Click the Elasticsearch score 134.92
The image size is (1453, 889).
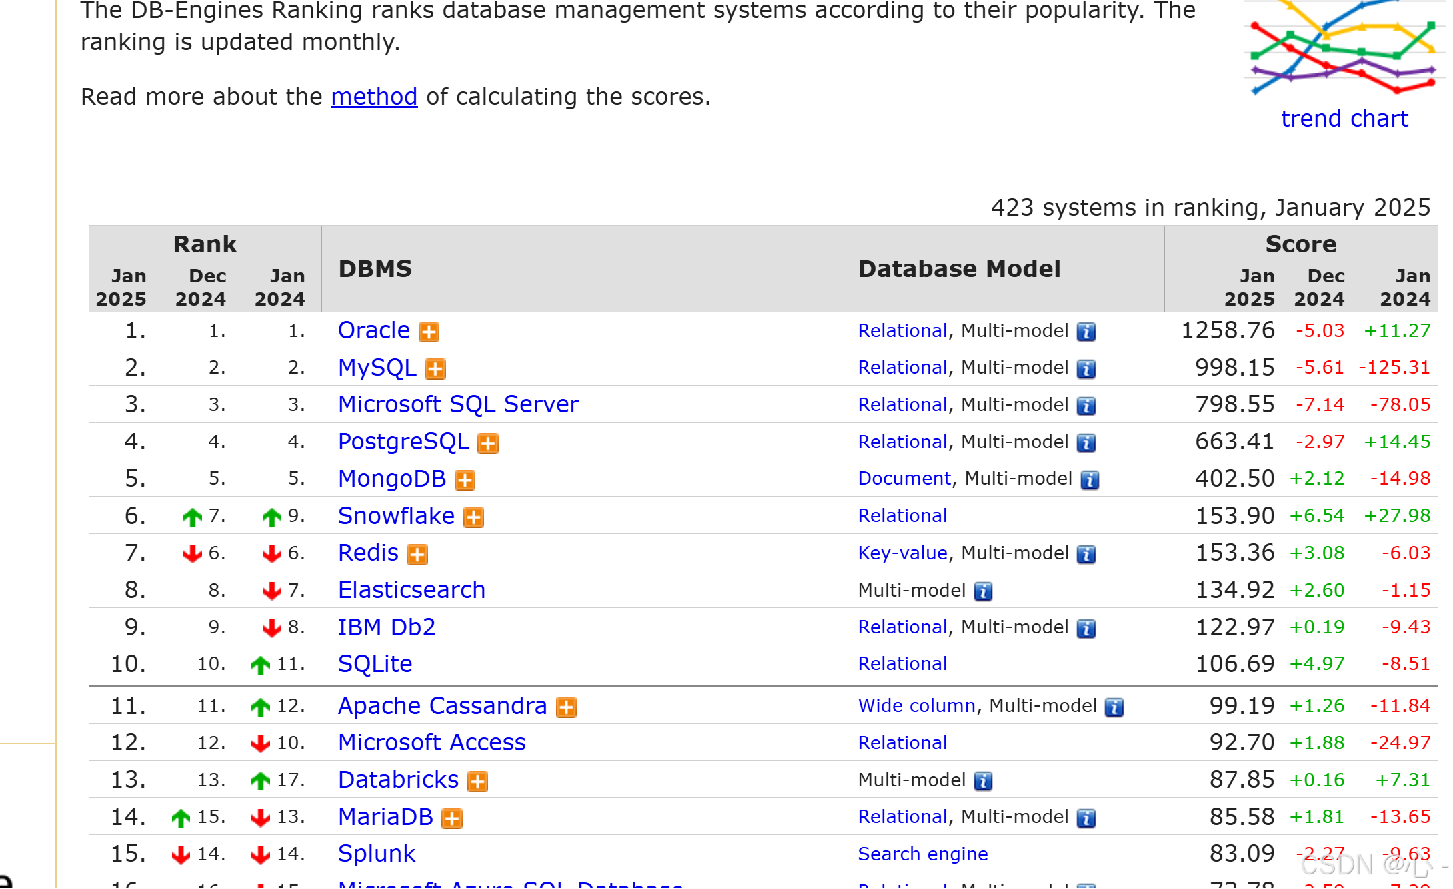click(1234, 590)
